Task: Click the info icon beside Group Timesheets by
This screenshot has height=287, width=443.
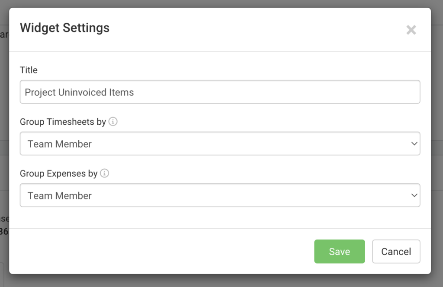Action: click(113, 122)
